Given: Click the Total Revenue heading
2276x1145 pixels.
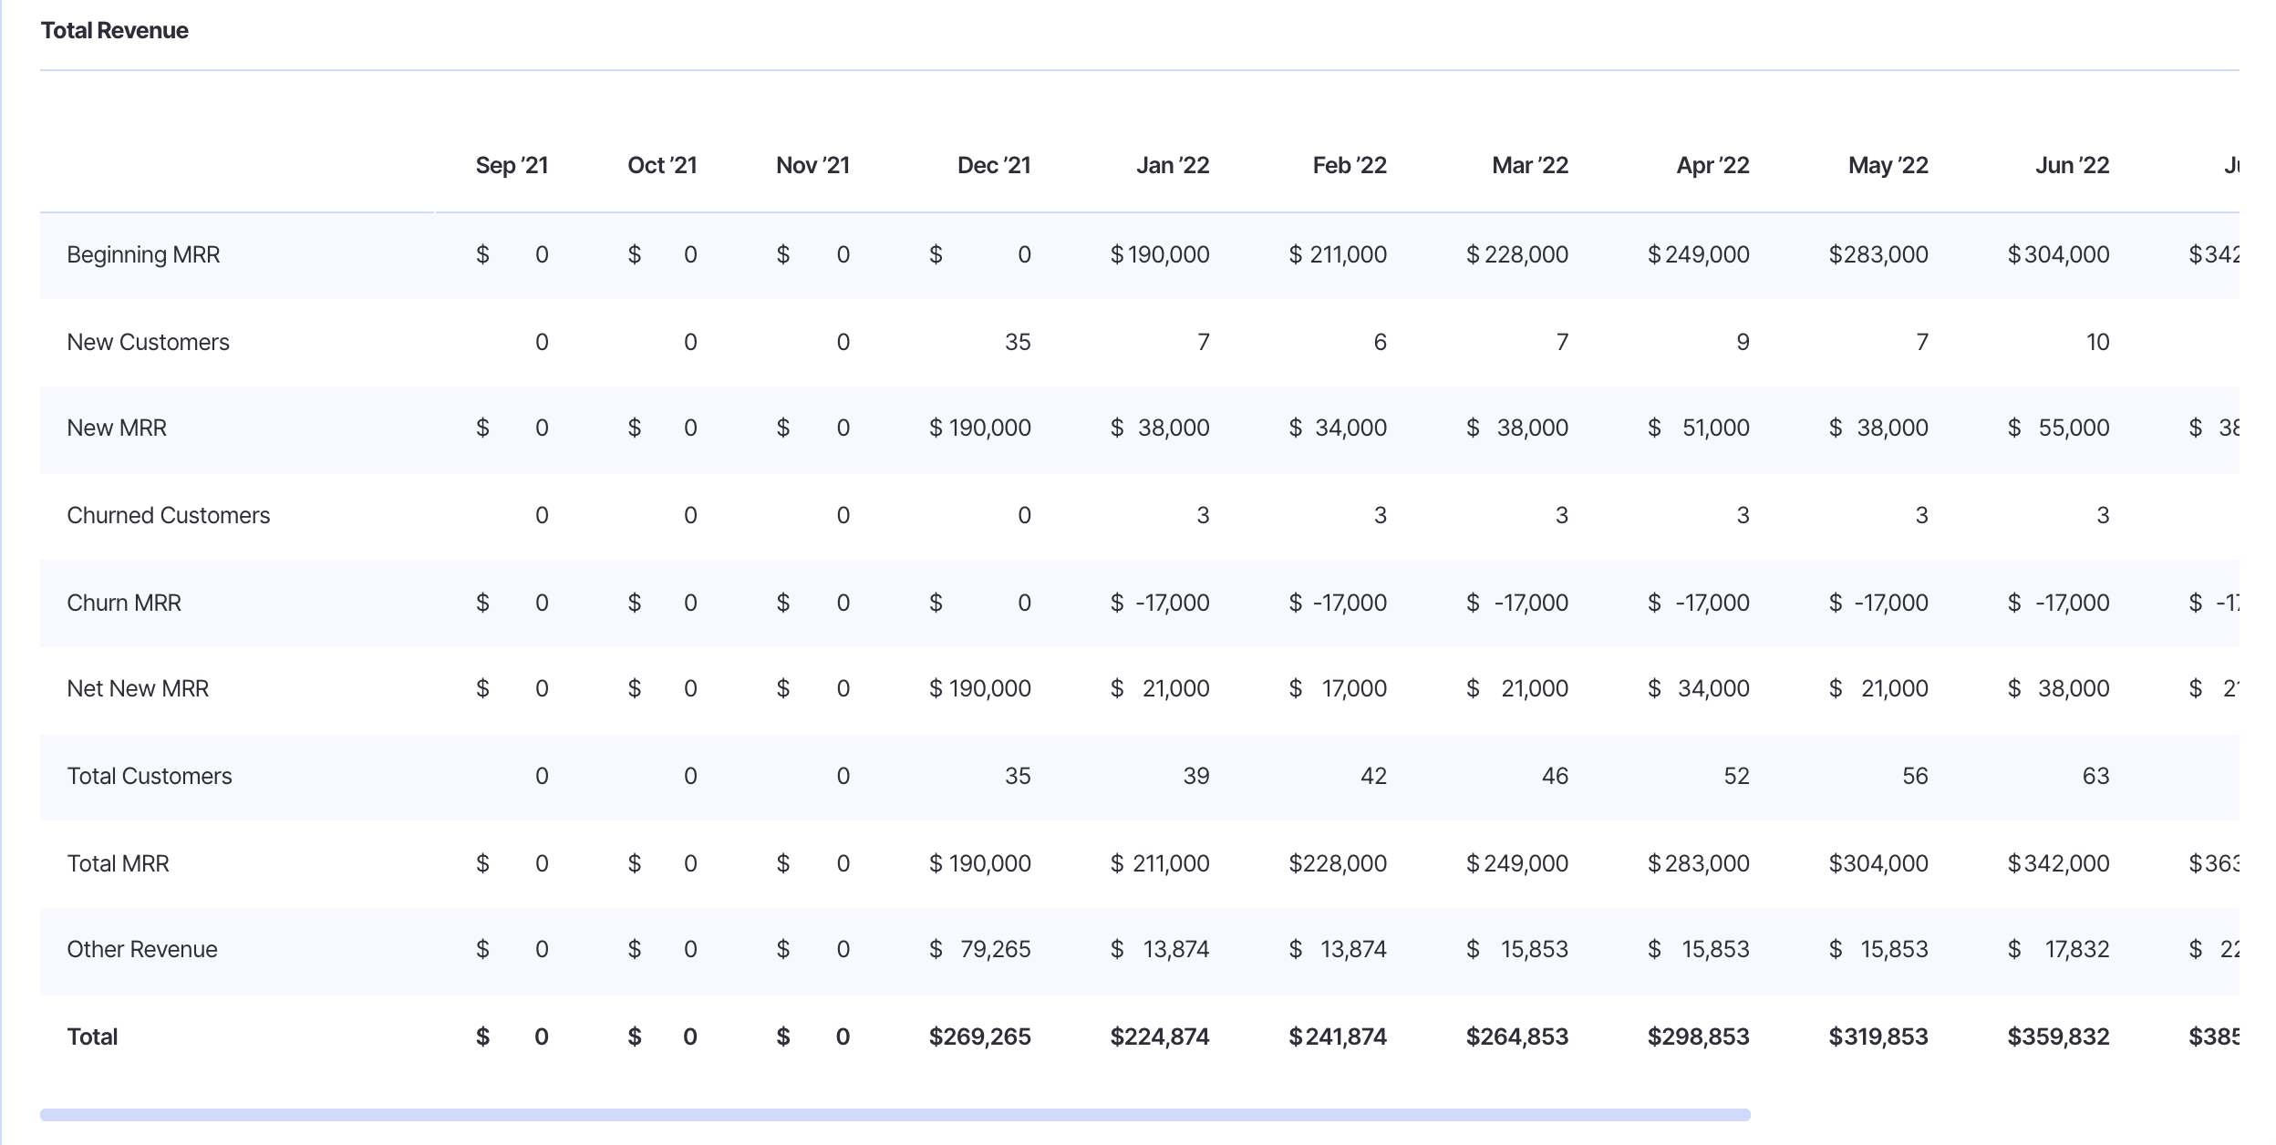Looking at the screenshot, I should coord(114,31).
